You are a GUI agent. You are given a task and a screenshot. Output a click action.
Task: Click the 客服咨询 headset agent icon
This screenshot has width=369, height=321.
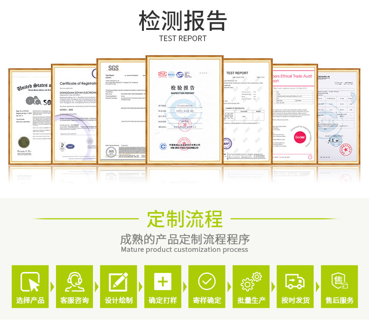tap(74, 282)
